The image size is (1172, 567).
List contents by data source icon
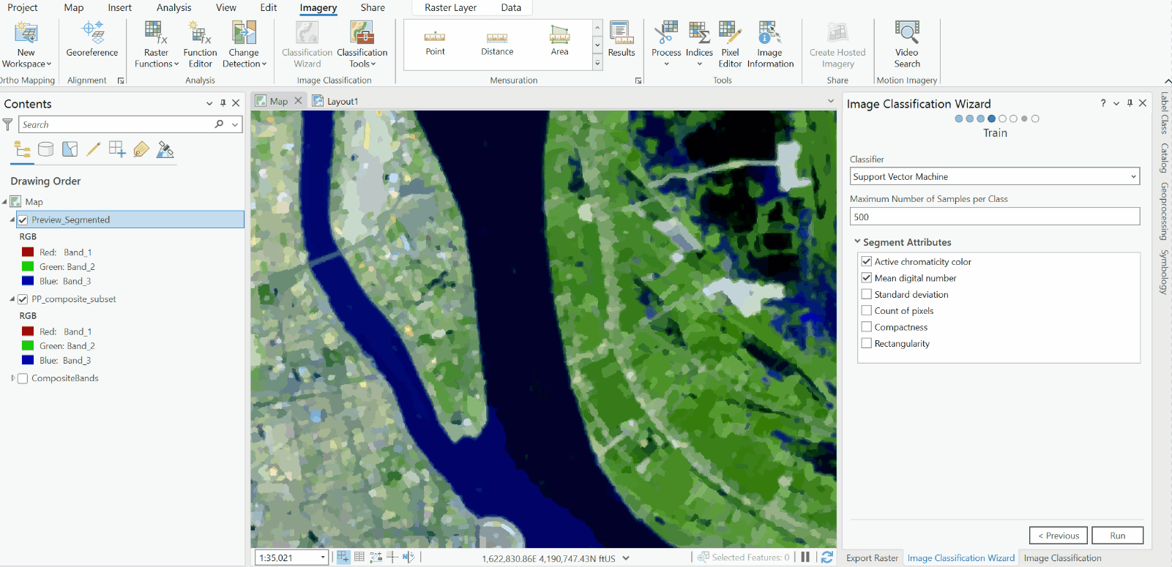point(45,150)
